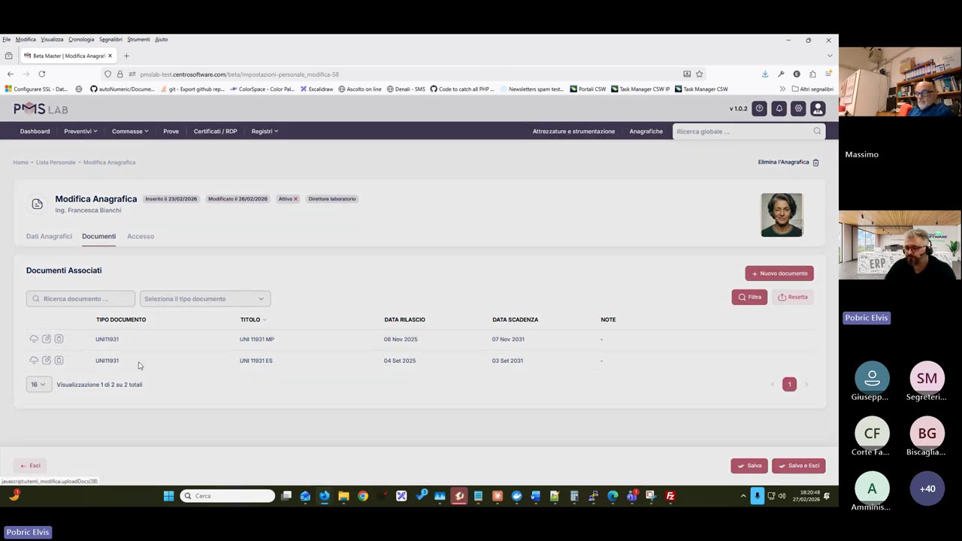The image size is (962, 541).
Task: Reload the page in Firefox
Action: [x=42, y=74]
